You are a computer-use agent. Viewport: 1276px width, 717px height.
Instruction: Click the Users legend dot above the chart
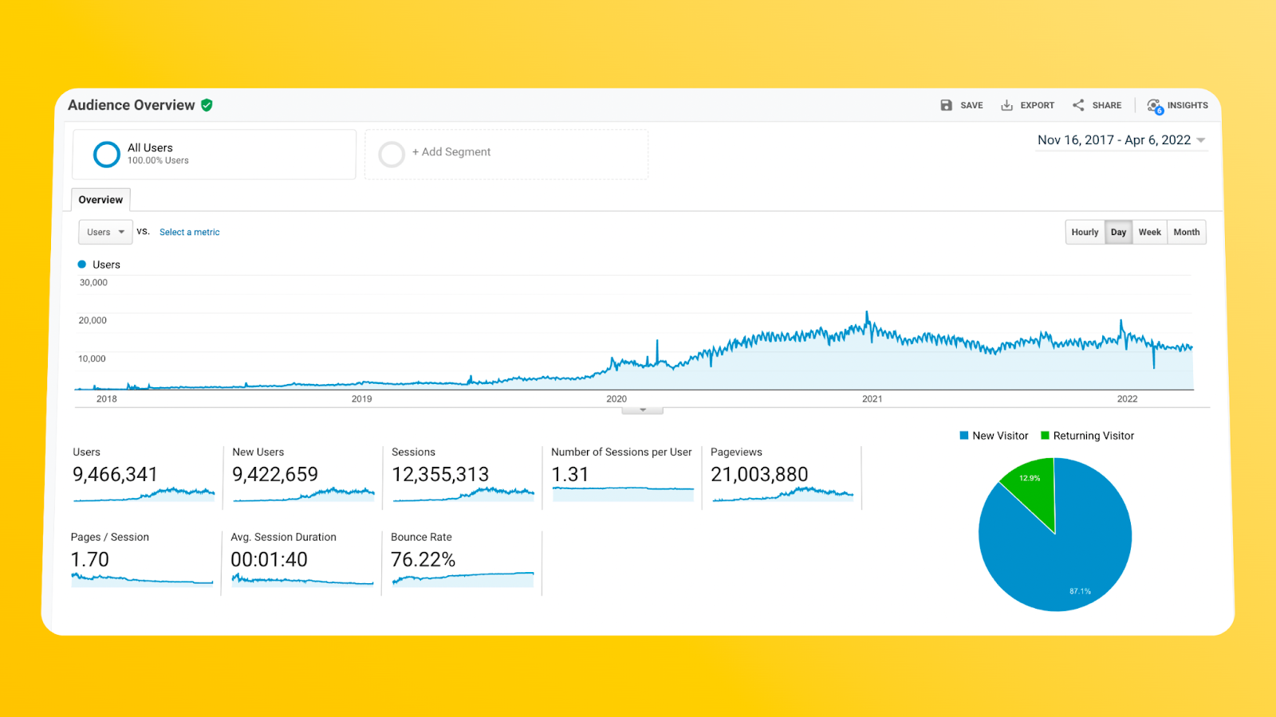(81, 264)
